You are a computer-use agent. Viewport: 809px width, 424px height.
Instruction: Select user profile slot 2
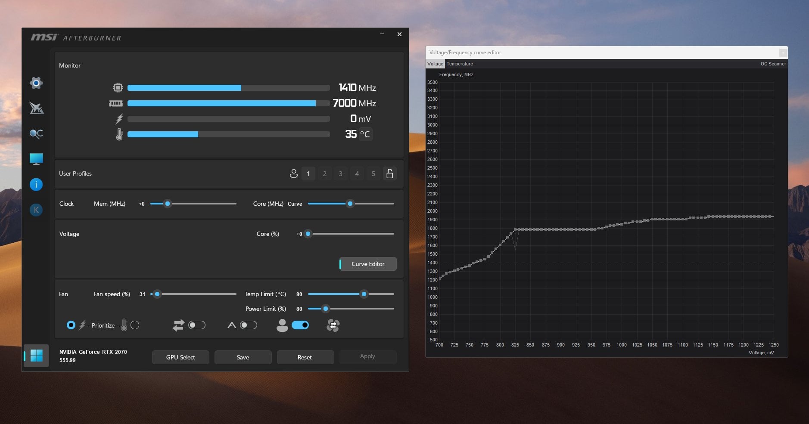(324, 173)
